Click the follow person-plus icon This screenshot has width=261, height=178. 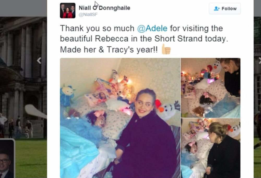tap(217, 9)
